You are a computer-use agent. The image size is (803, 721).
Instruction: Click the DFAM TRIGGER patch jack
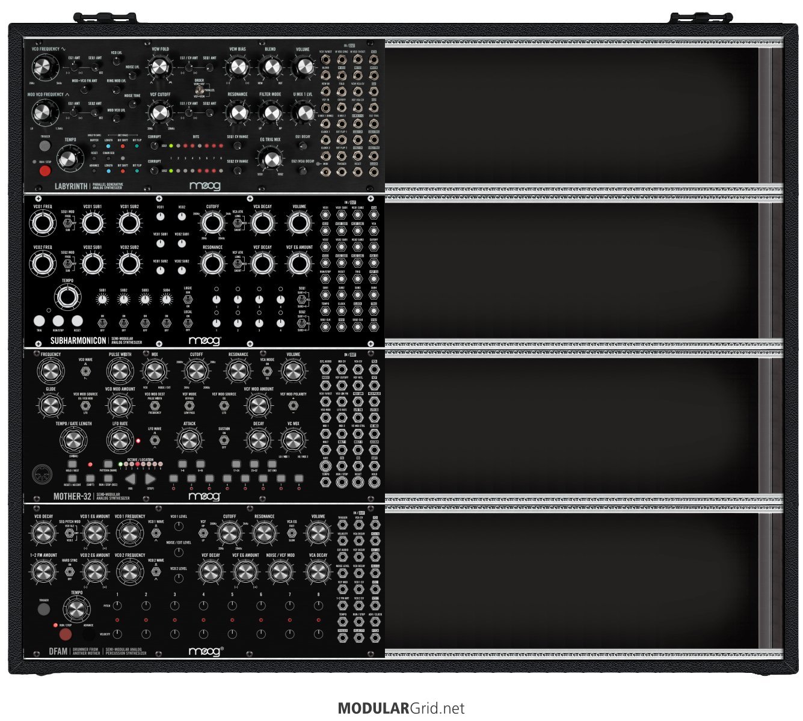point(342,524)
